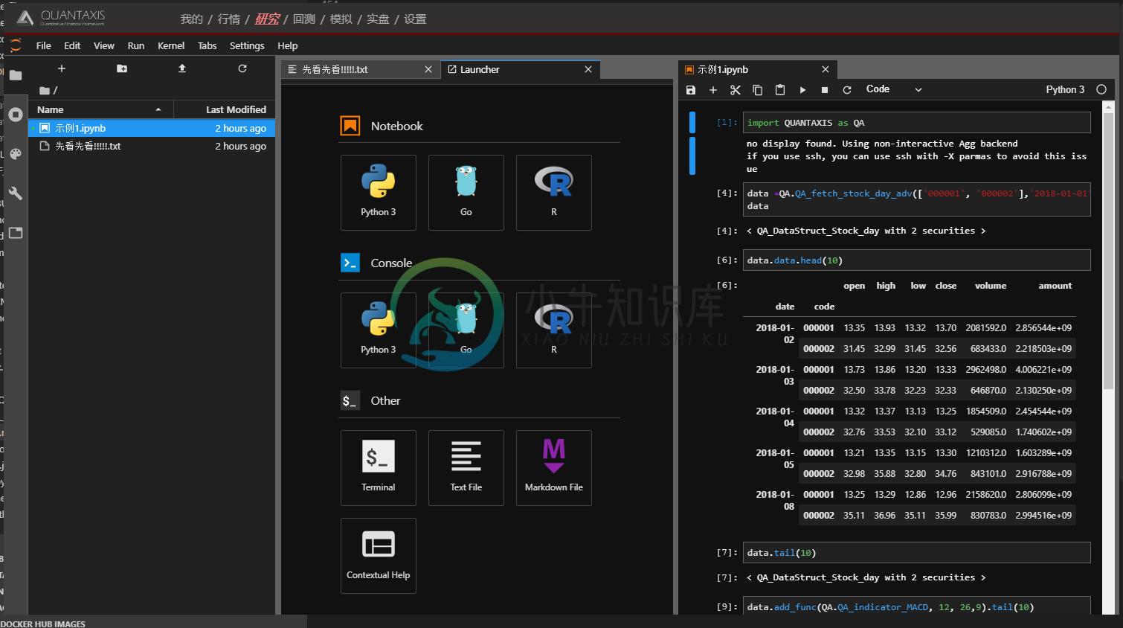The width and height of the screenshot is (1123, 628).
Task: Click the notebook vertical scrollbar
Action: coord(1108,251)
